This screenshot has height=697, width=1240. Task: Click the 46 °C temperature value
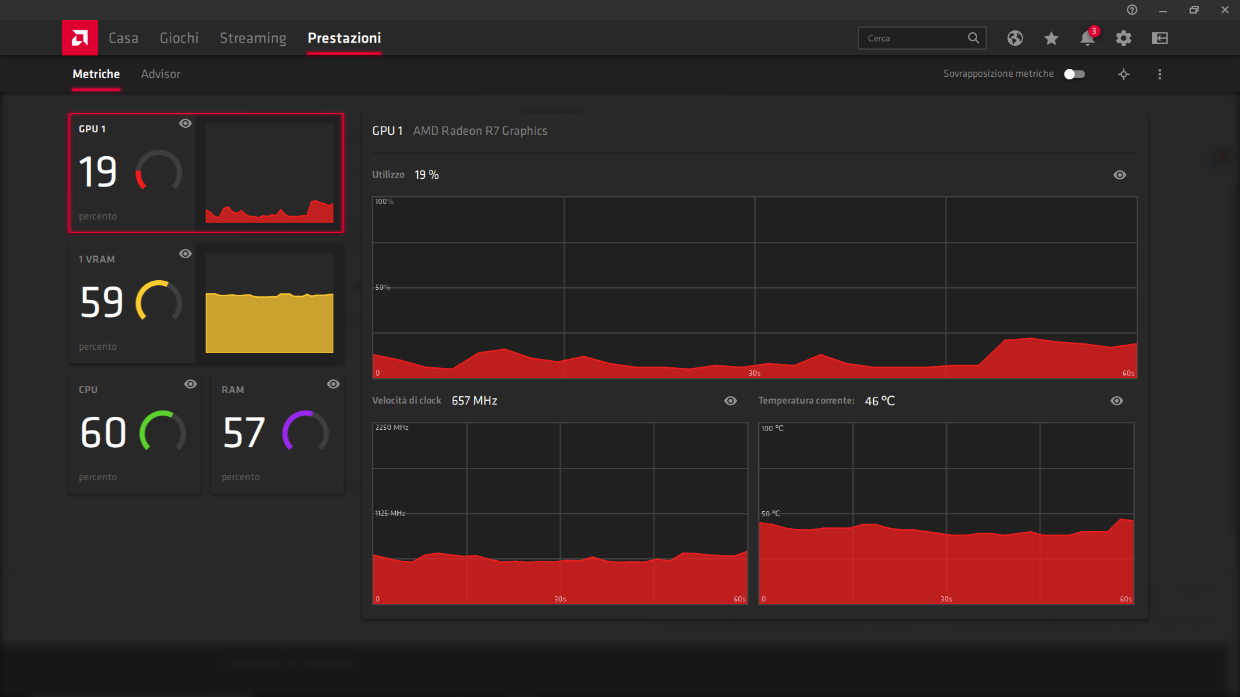[x=880, y=401]
